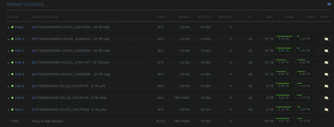This screenshot has height=127, width=334.
Task: Browse Disk 2 contents via its folder icon
Action: pos(326,51)
